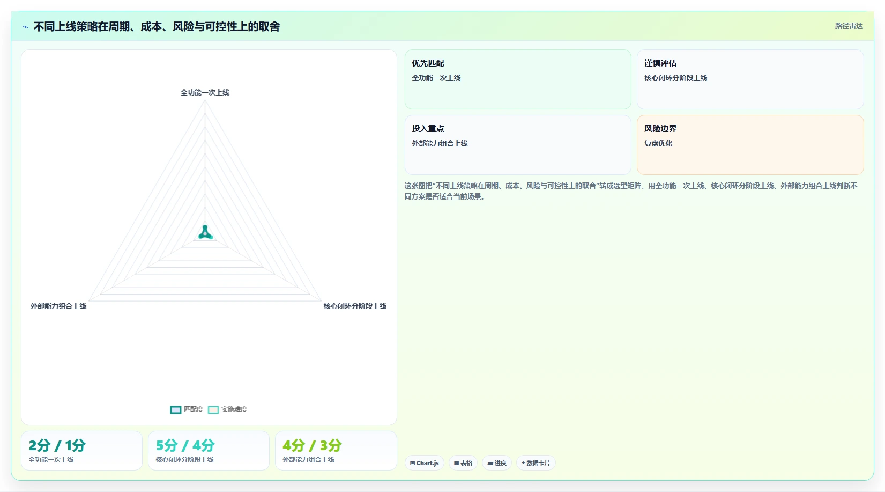Click the 数据卡片 chip

point(536,463)
